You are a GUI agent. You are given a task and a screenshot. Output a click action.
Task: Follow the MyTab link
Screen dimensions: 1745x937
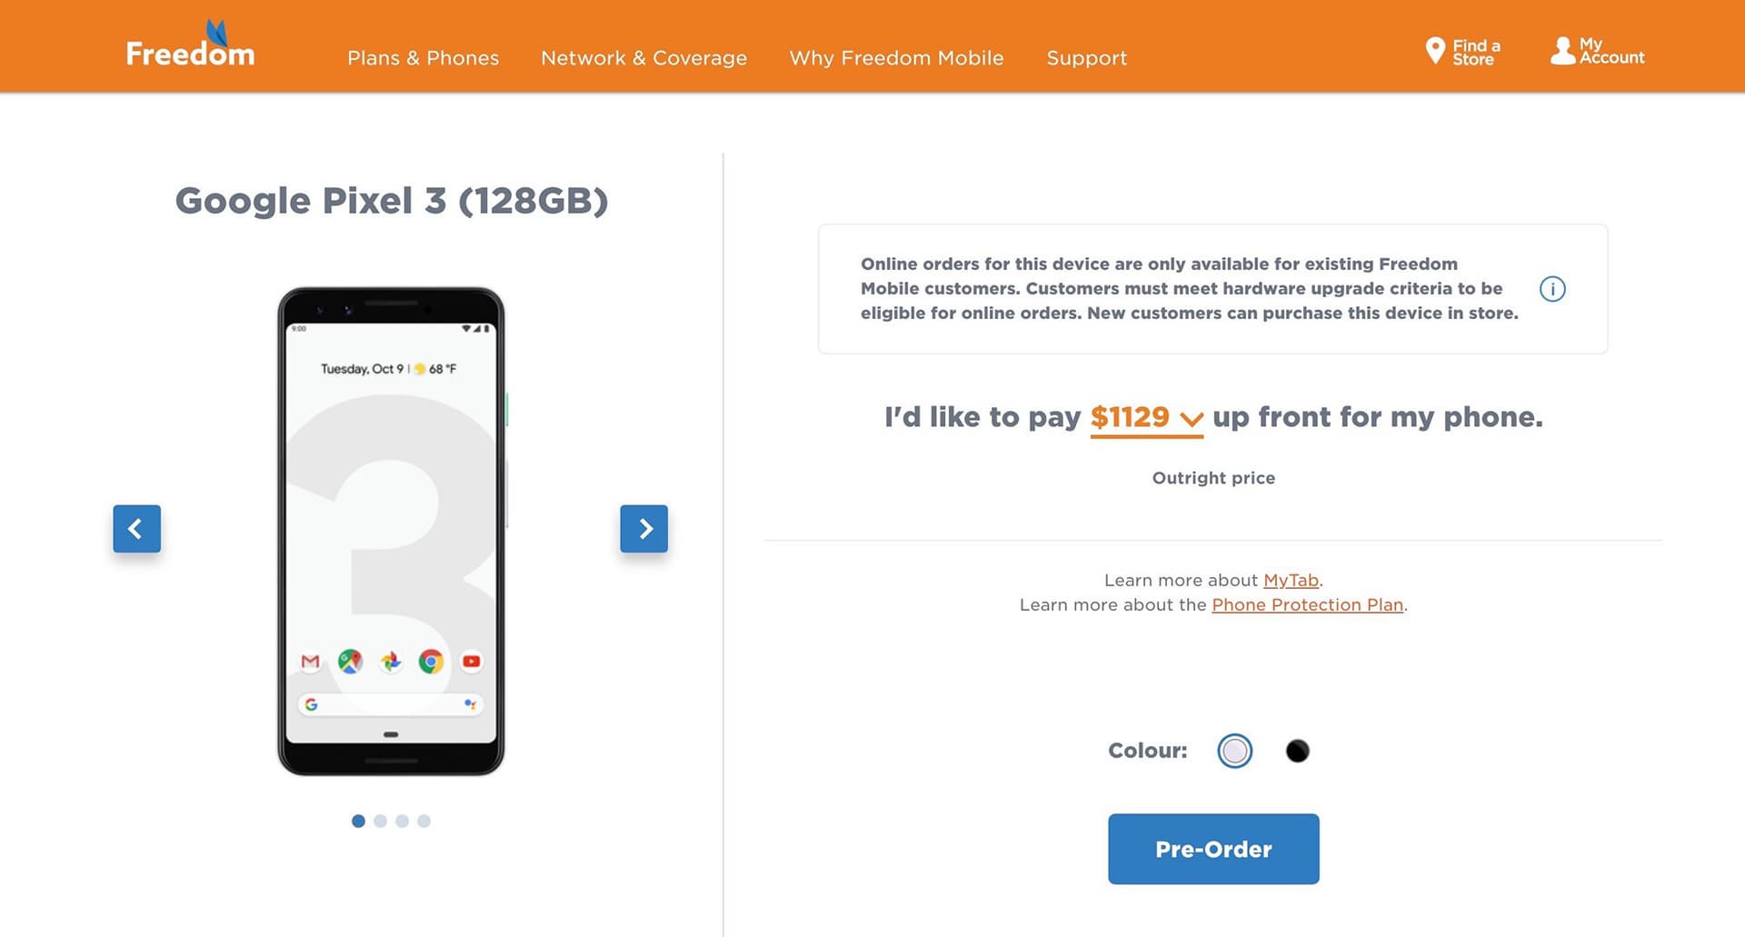click(1291, 581)
